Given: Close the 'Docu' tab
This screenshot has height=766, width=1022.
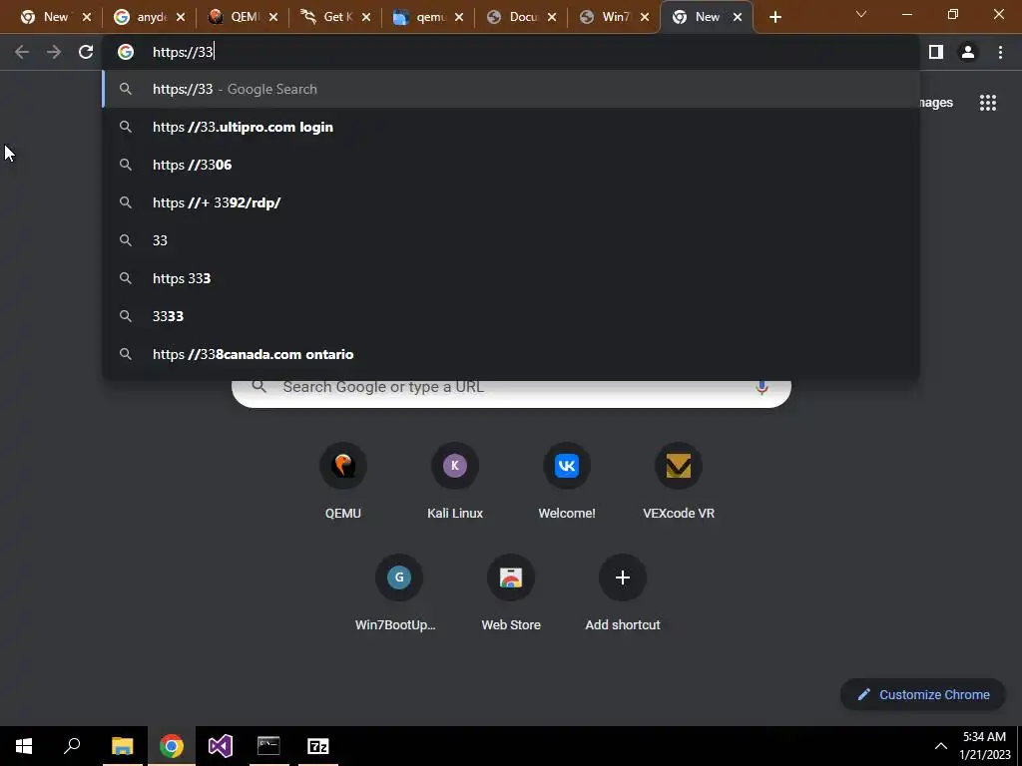Looking at the screenshot, I should [x=552, y=18].
